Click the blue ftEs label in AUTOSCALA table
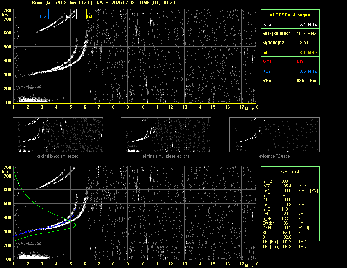Viewport: 347px width, 268px height. (x=266, y=71)
